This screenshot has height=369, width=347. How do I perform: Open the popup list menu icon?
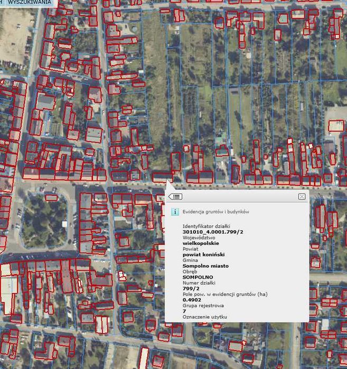[175, 196]
